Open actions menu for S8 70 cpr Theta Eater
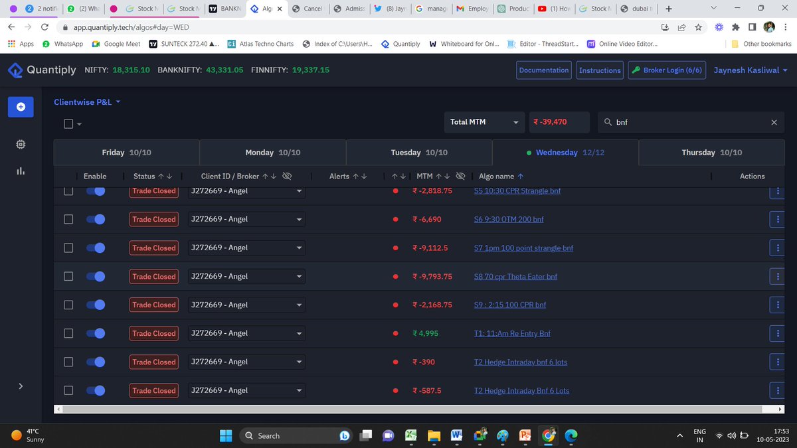 point(777,276)
